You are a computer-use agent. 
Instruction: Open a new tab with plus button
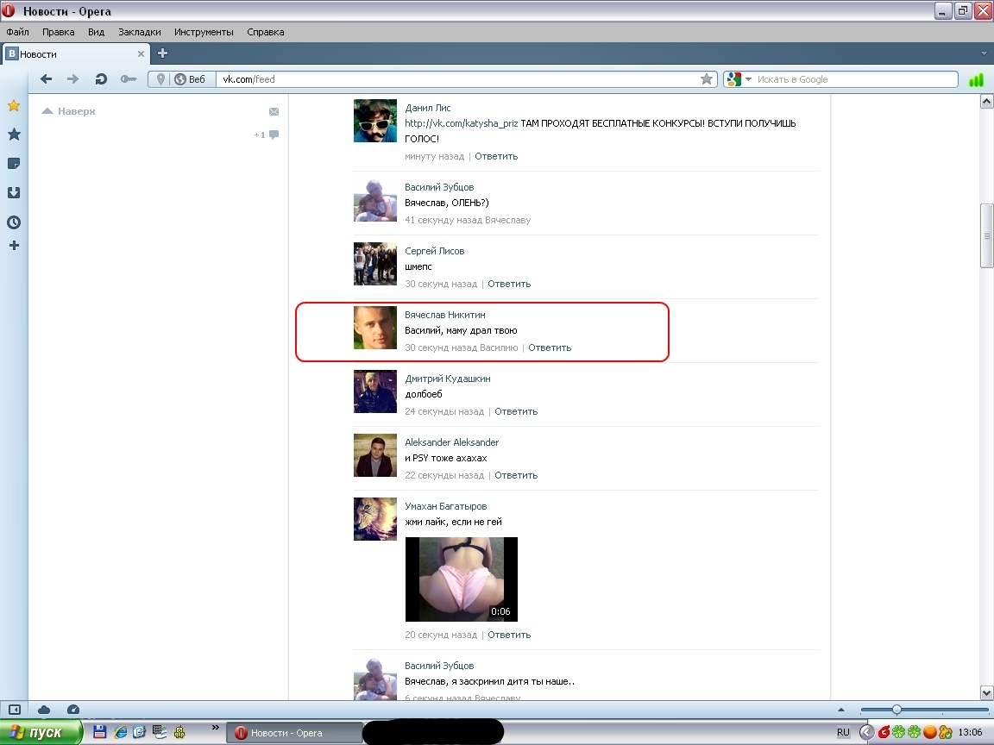[x=163, y=53]
